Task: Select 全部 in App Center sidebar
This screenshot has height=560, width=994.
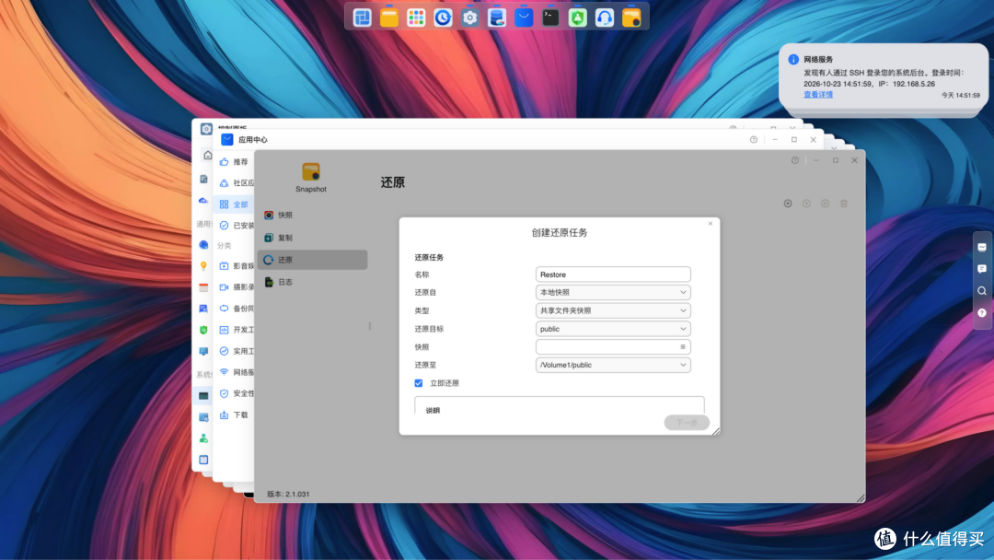Action: point(235,204)
